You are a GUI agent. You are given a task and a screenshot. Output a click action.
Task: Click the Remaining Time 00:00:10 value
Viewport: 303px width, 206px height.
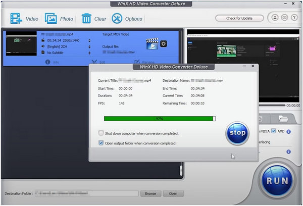tap(197, 104)
